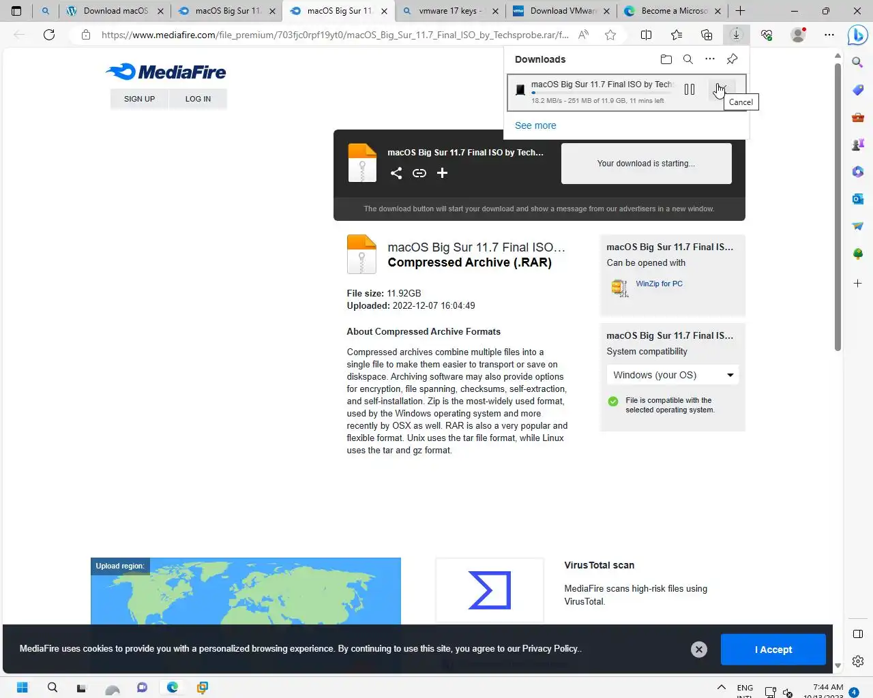Click See more in the Downloads panel
Image resolution: width=873 pixels, height=698 pixels.
tap(535, 125)
